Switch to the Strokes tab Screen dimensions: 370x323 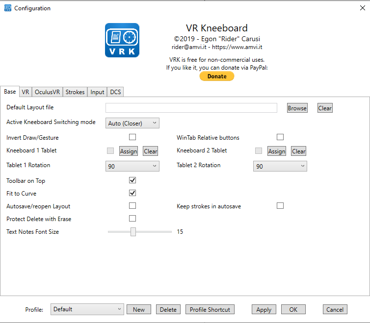(75, 92)
